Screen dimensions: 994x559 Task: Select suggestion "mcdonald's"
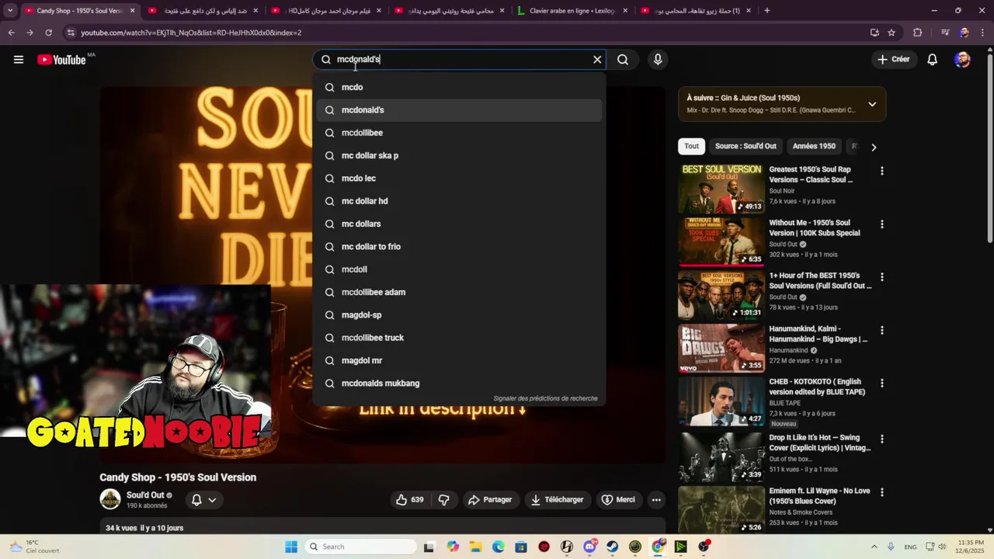(459, 110)
